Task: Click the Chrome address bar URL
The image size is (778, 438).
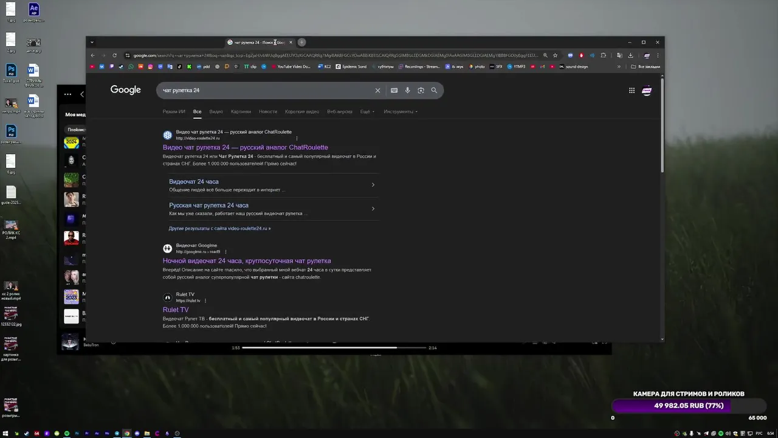Action: point(336,55)
